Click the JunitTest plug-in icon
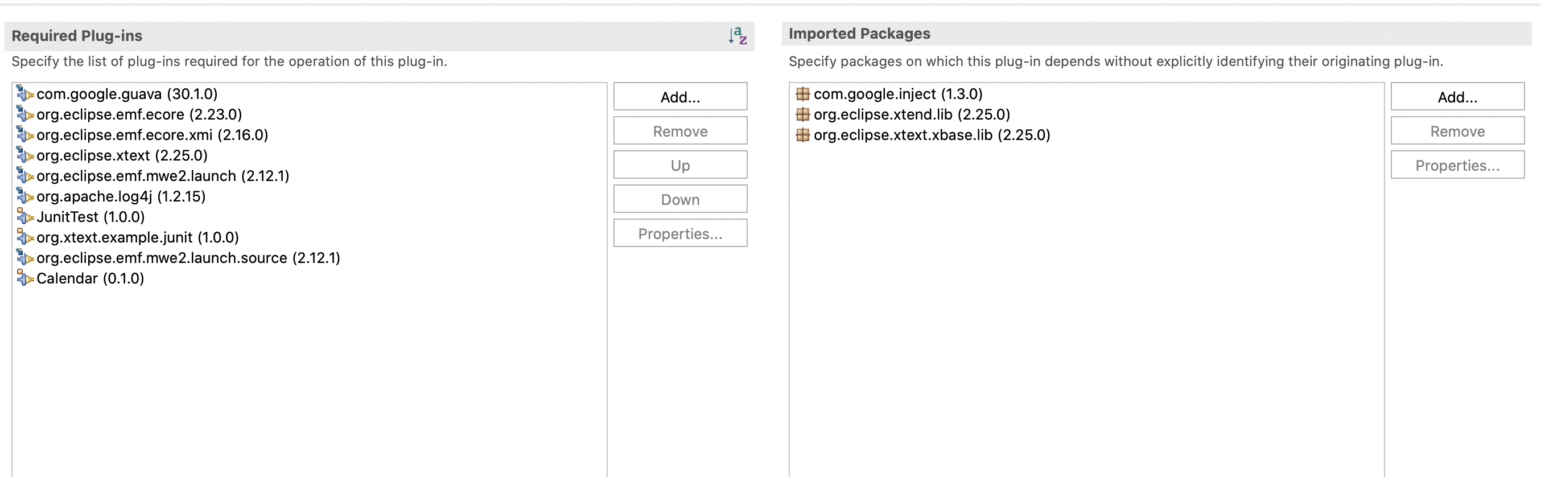This screenshot has height=477, width=1541. click(24, 216)
